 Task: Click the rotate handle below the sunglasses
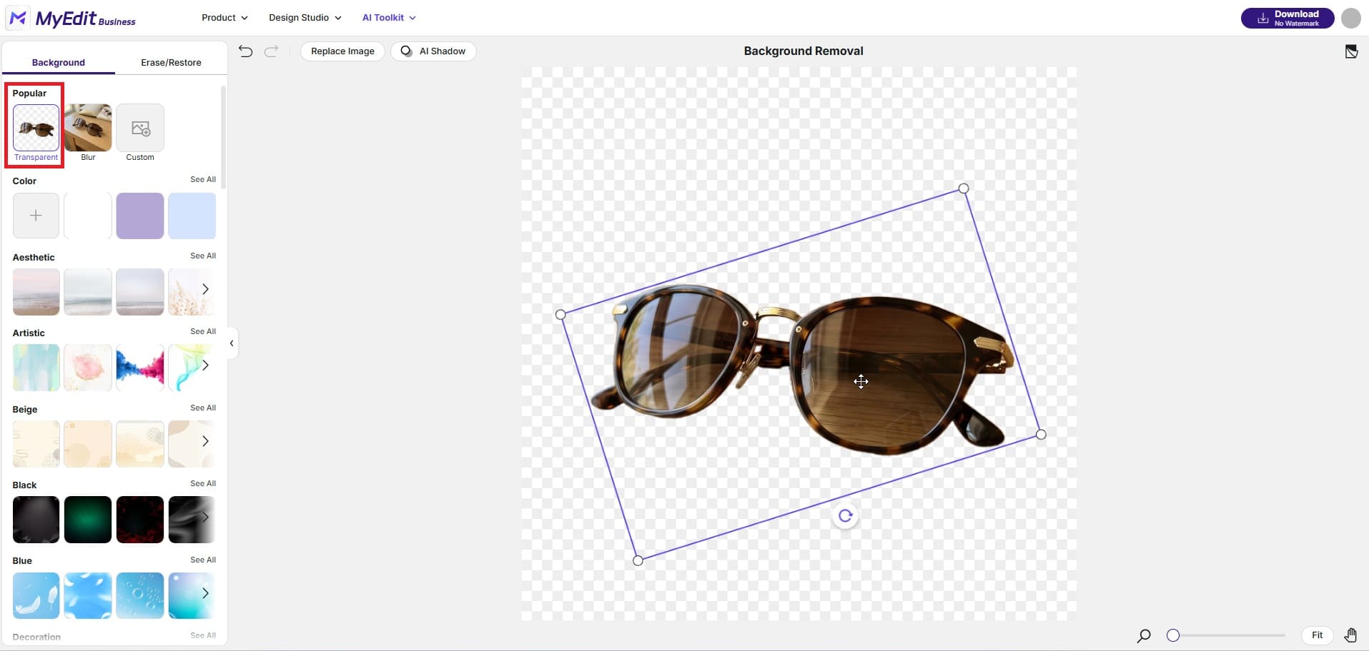tap(845, 515)
